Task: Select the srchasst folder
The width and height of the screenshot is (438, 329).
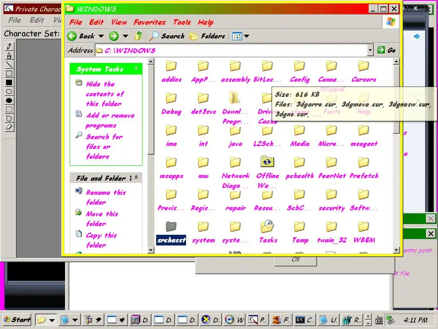Action: [171, 233]
